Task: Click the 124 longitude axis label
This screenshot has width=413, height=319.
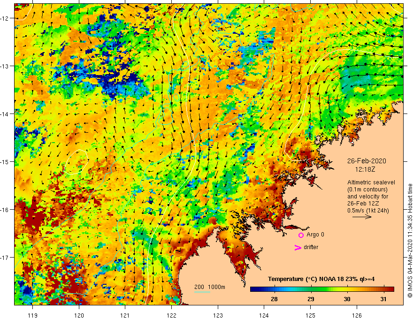Action: [264, 315]
